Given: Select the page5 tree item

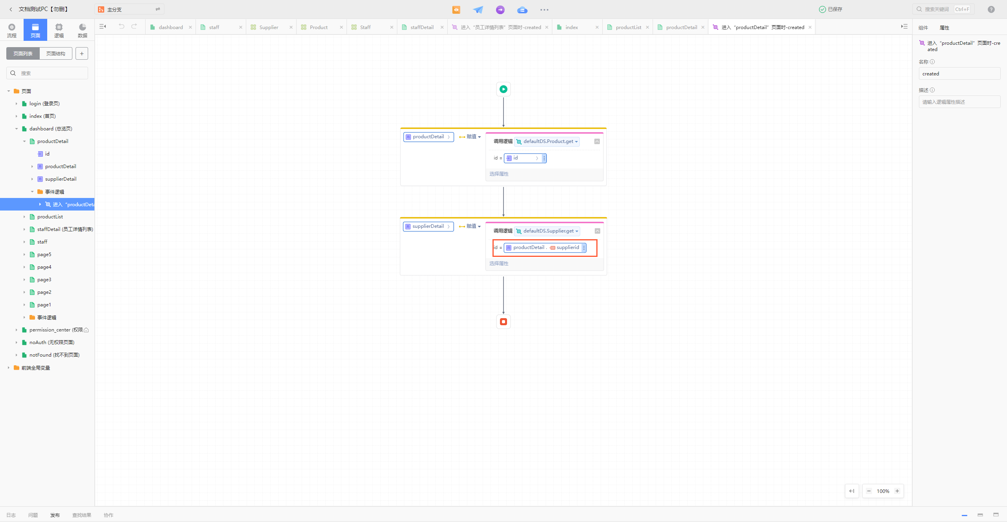Looking at the screenshot, I should (x=44, y=255).
